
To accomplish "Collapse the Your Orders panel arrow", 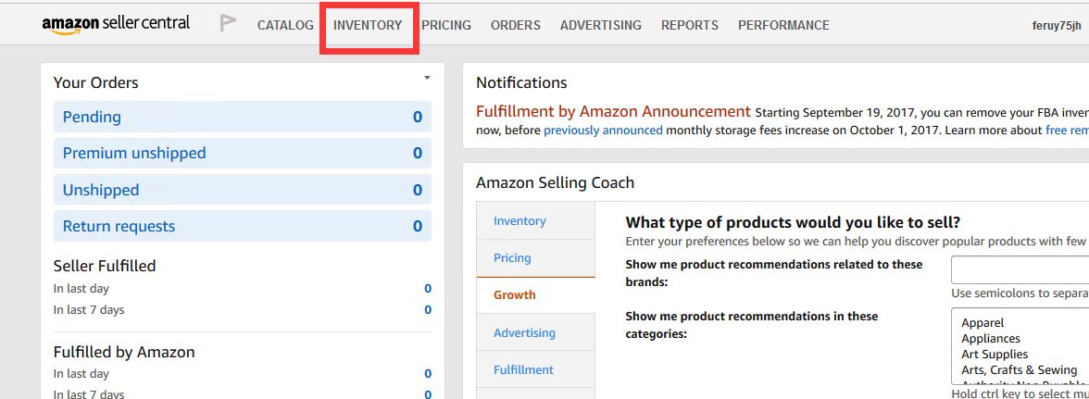I will 427,78.
